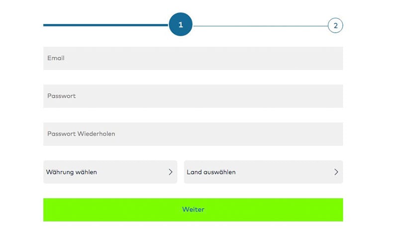The width and height of the screenshot is (398, 241).
Task: Click the Währung wählen label text
Action: pos(72,172)
